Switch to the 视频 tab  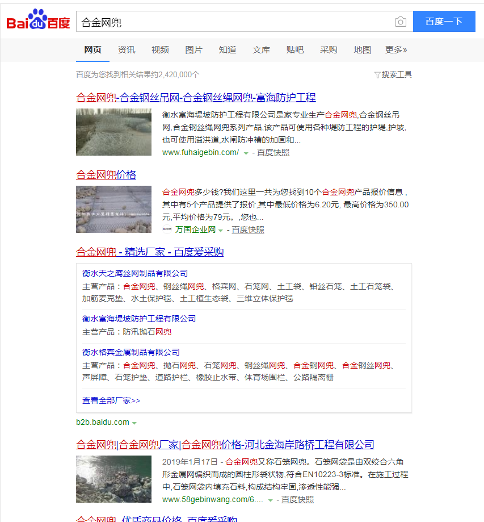(160, 50)
